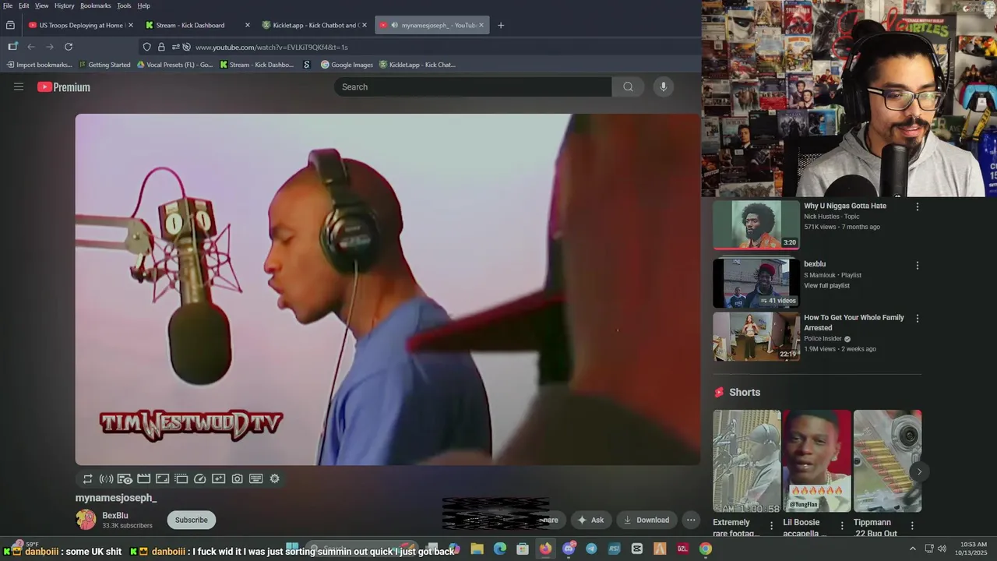Open options menu for Why U Niggas Gotta Hate
Screen dimensions: 997x561
click(917, 206)
